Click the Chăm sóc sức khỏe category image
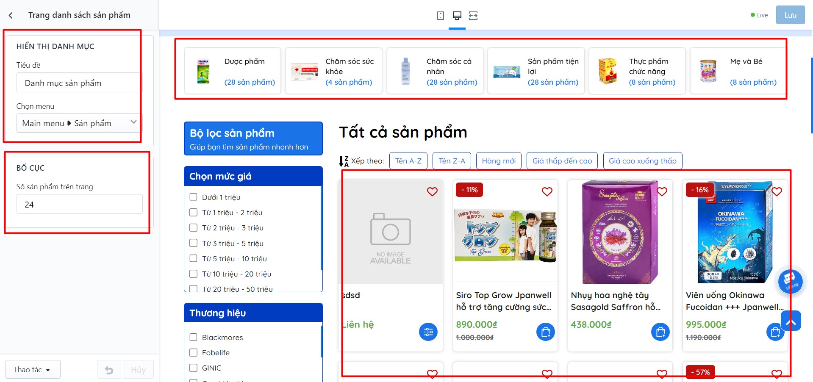Viewport: 813px width, 382px height. pos(304,71)
